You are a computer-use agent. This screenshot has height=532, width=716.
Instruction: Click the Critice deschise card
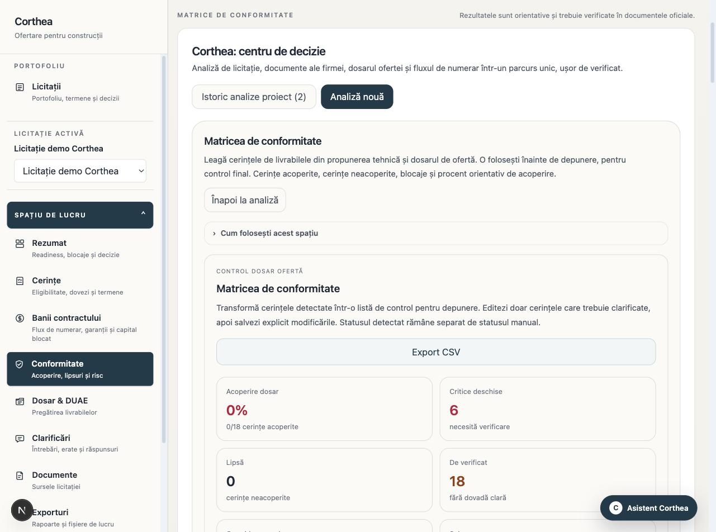point(548,409)
